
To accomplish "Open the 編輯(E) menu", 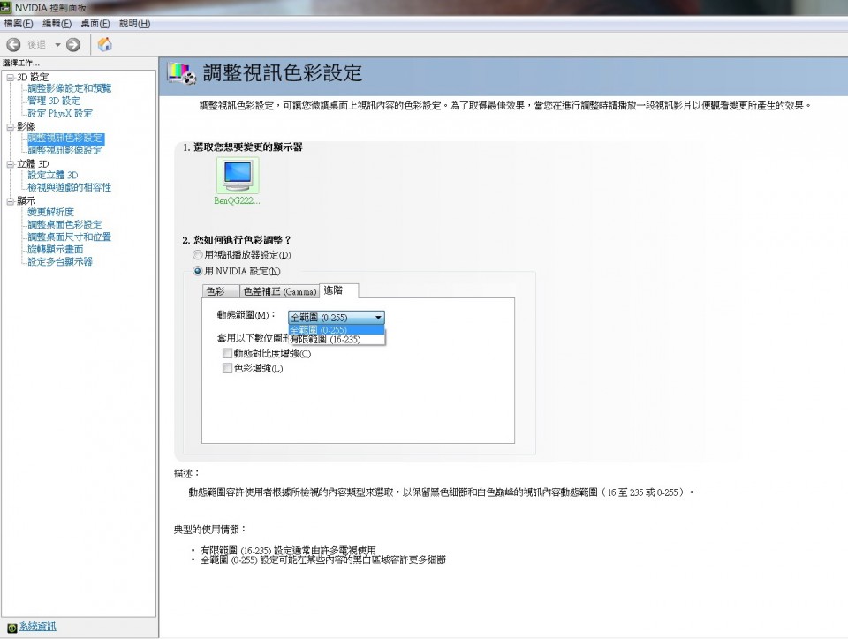I will coord(57,24).
